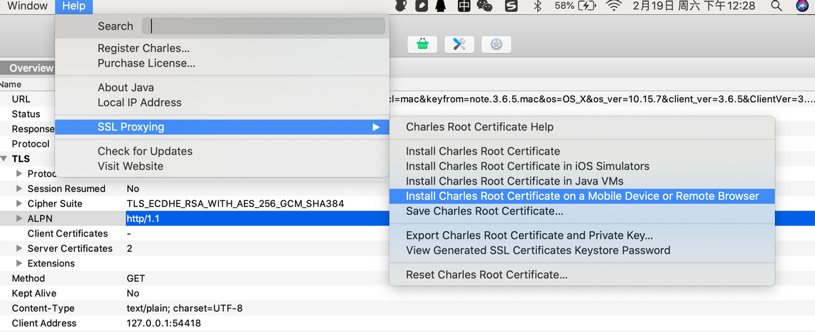Image resolution: width=815 pixels, height=332 pixels.
Task: Select Install Charles Root Certificate on a Mobile Device
Action: 582,196
